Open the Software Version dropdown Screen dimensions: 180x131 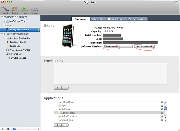click(118, 46)
